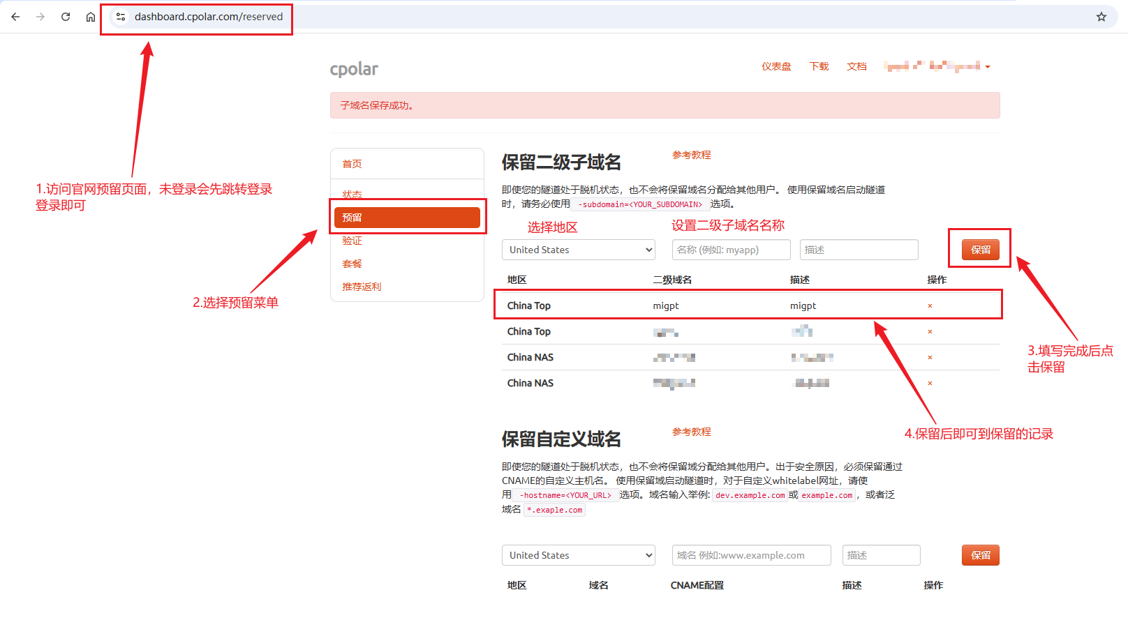The height and width of the screenshot is (620, 1128).
Task: Select 预留 in the sidebar menu
Action: (407, 218)
